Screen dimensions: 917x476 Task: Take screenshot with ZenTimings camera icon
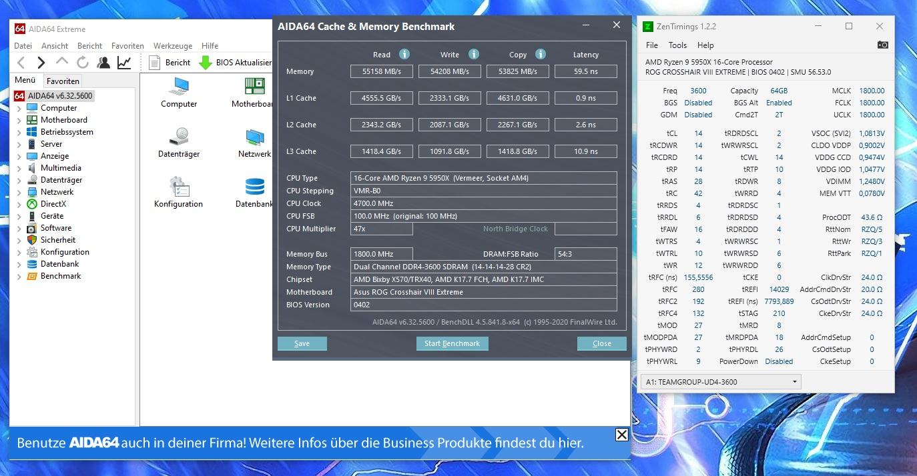tap(882, 45)
